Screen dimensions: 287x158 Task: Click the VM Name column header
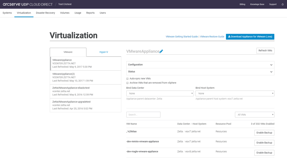point(131,124)
